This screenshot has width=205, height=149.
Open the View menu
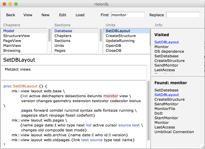click(28, 15)
